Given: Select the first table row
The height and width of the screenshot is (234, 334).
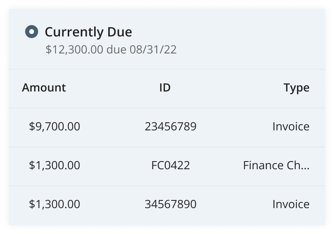Looking at the screenshot, I should coord(167,126).
